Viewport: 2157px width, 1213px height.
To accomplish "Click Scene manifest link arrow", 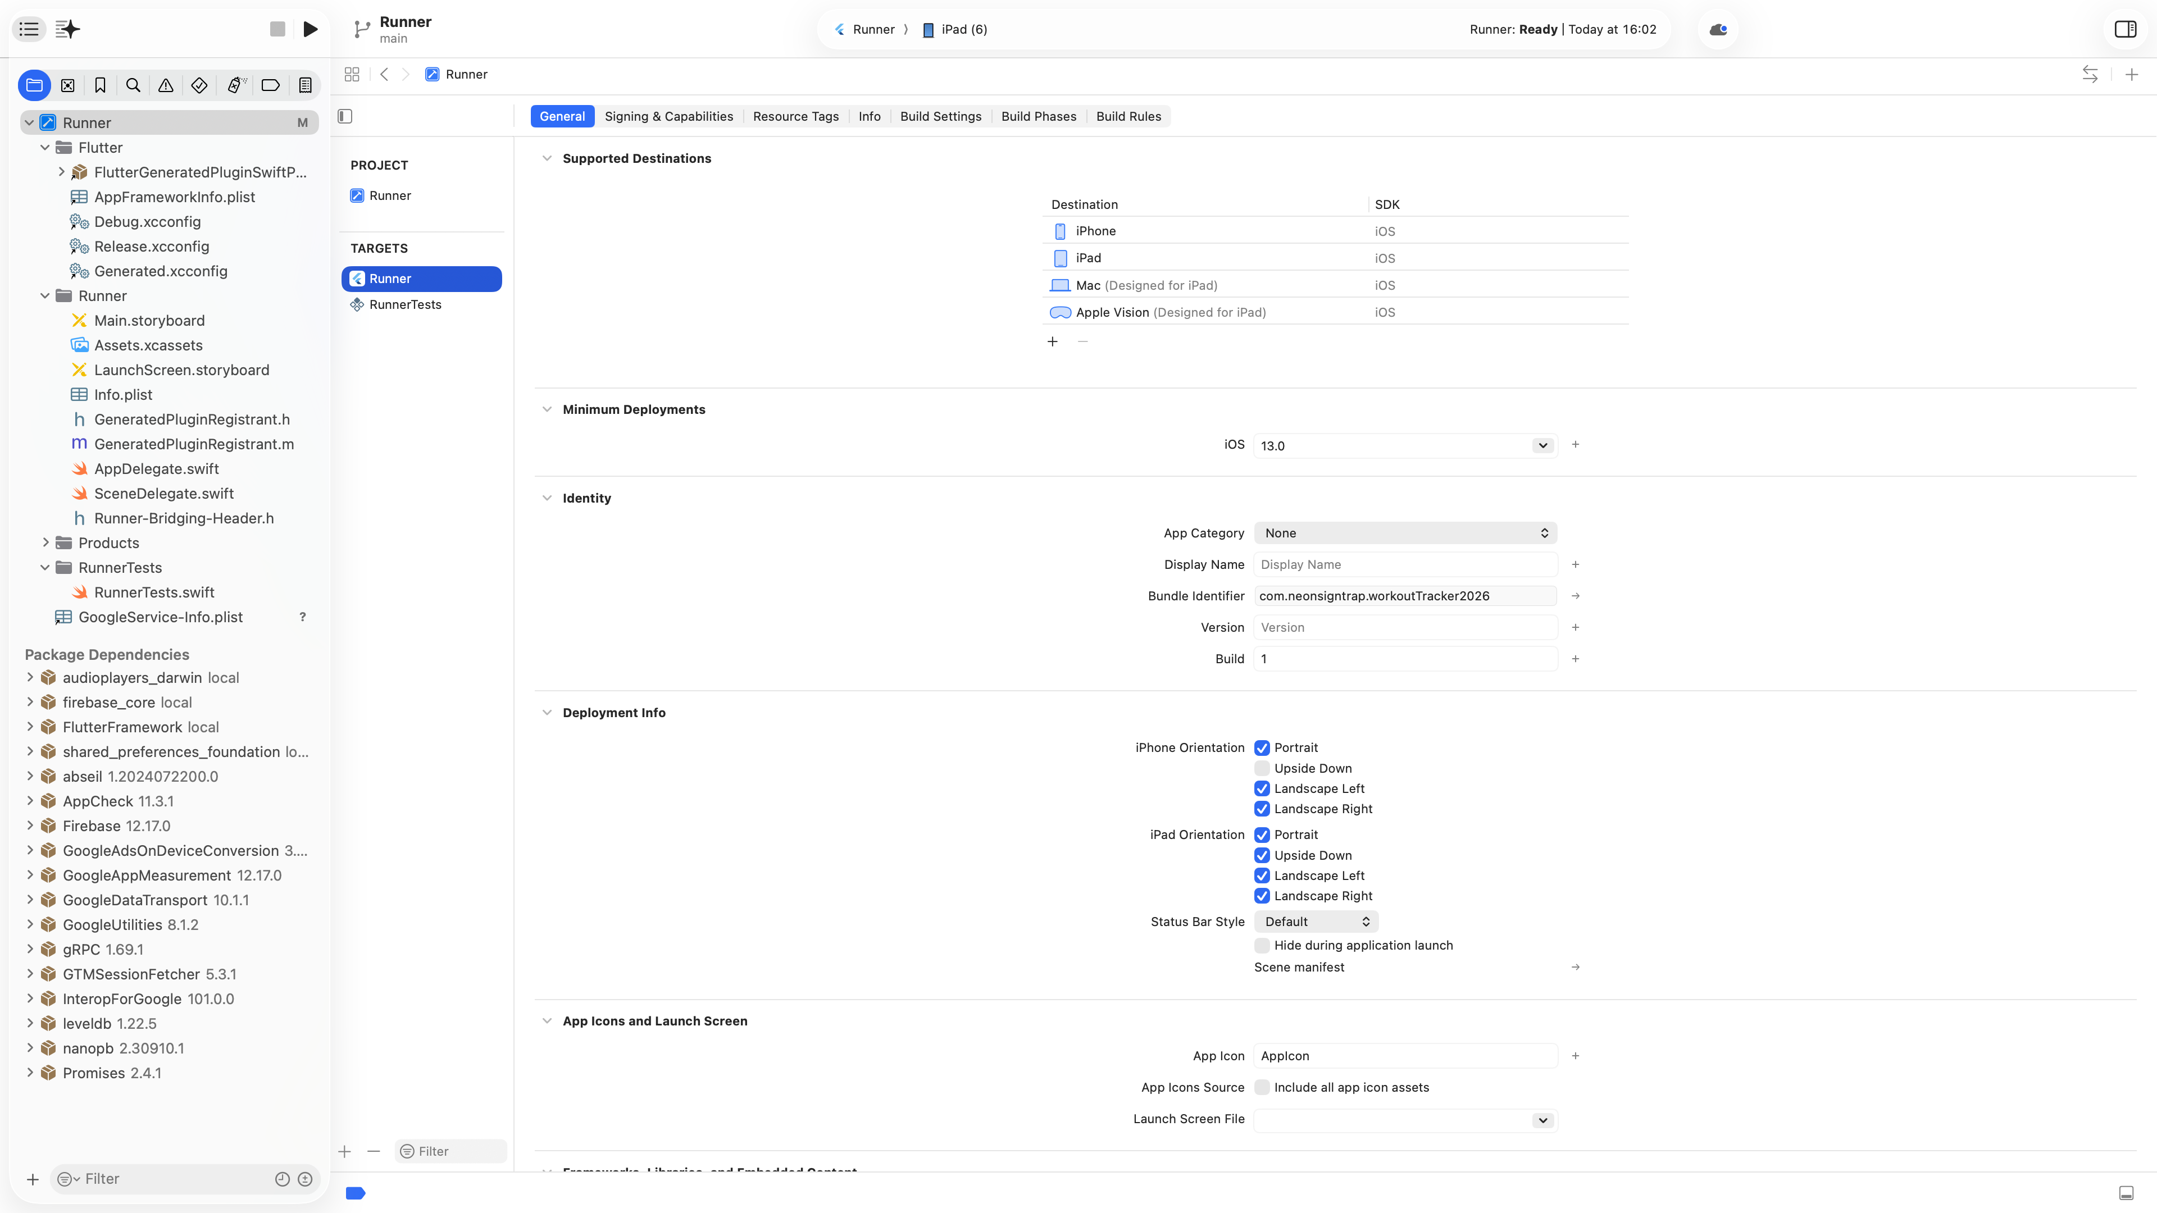I will pos(1575,967).
